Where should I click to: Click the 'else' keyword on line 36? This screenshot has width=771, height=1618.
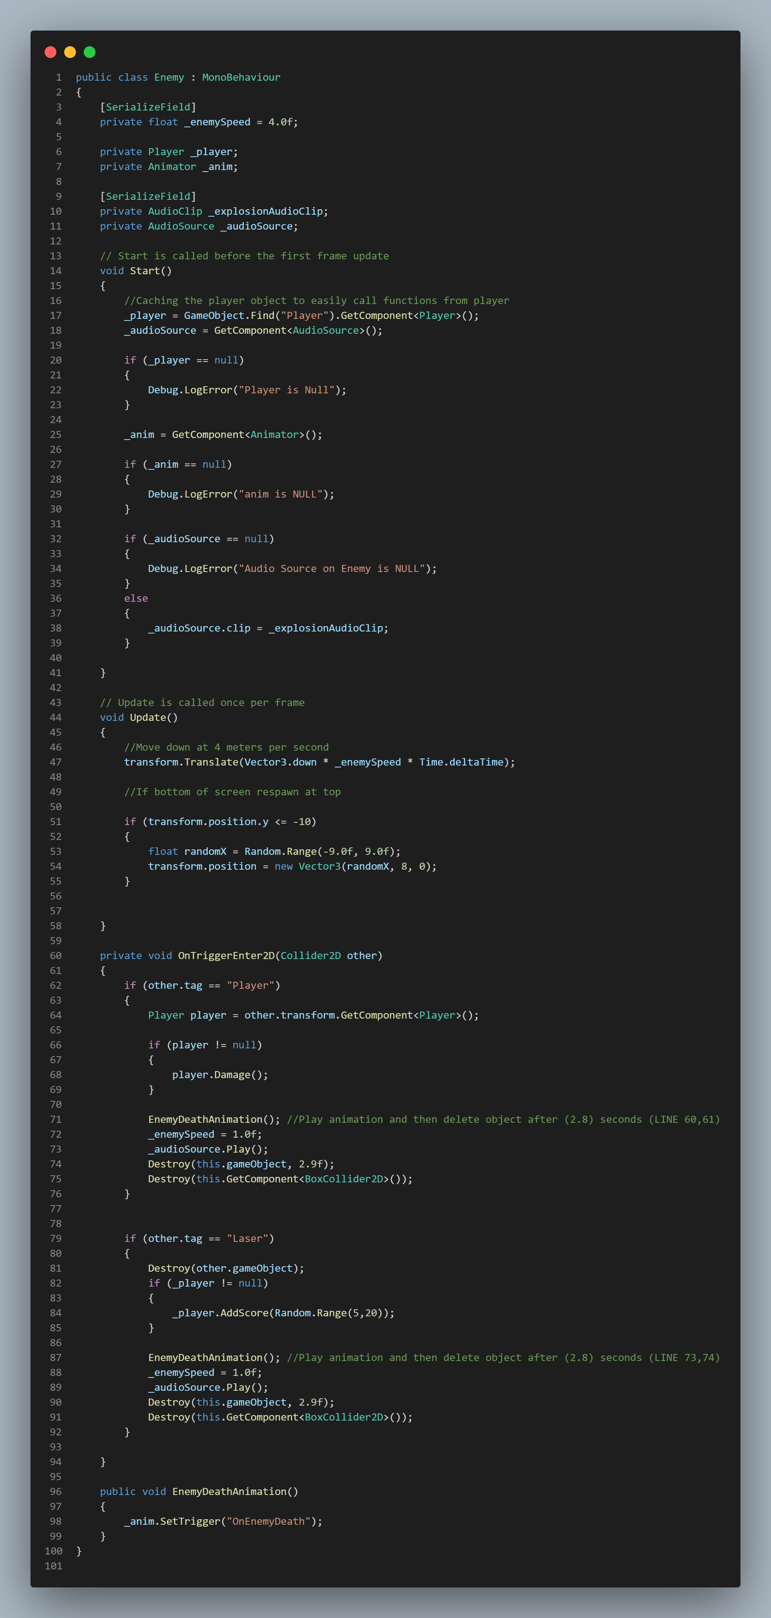136,599
